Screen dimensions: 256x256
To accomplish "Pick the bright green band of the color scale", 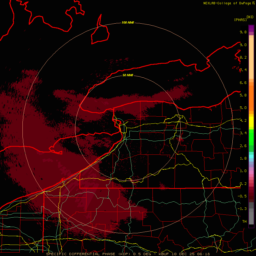I will point(251,137).
